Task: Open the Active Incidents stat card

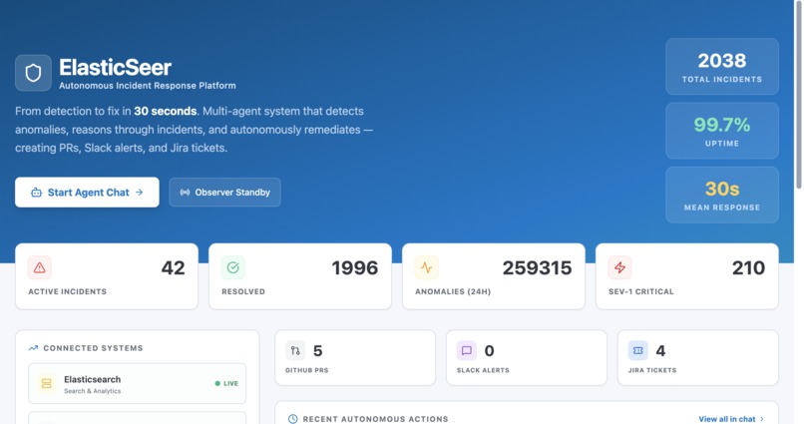Action: 107,276
